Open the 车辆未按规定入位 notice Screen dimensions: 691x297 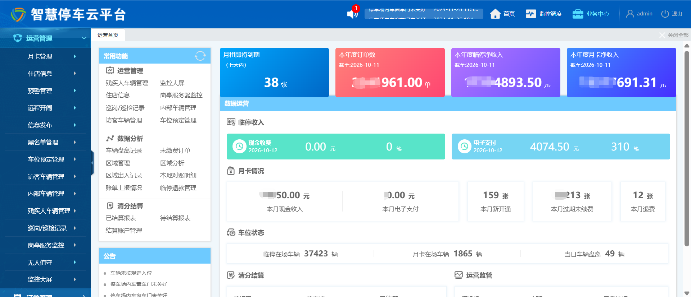[131, 273]
